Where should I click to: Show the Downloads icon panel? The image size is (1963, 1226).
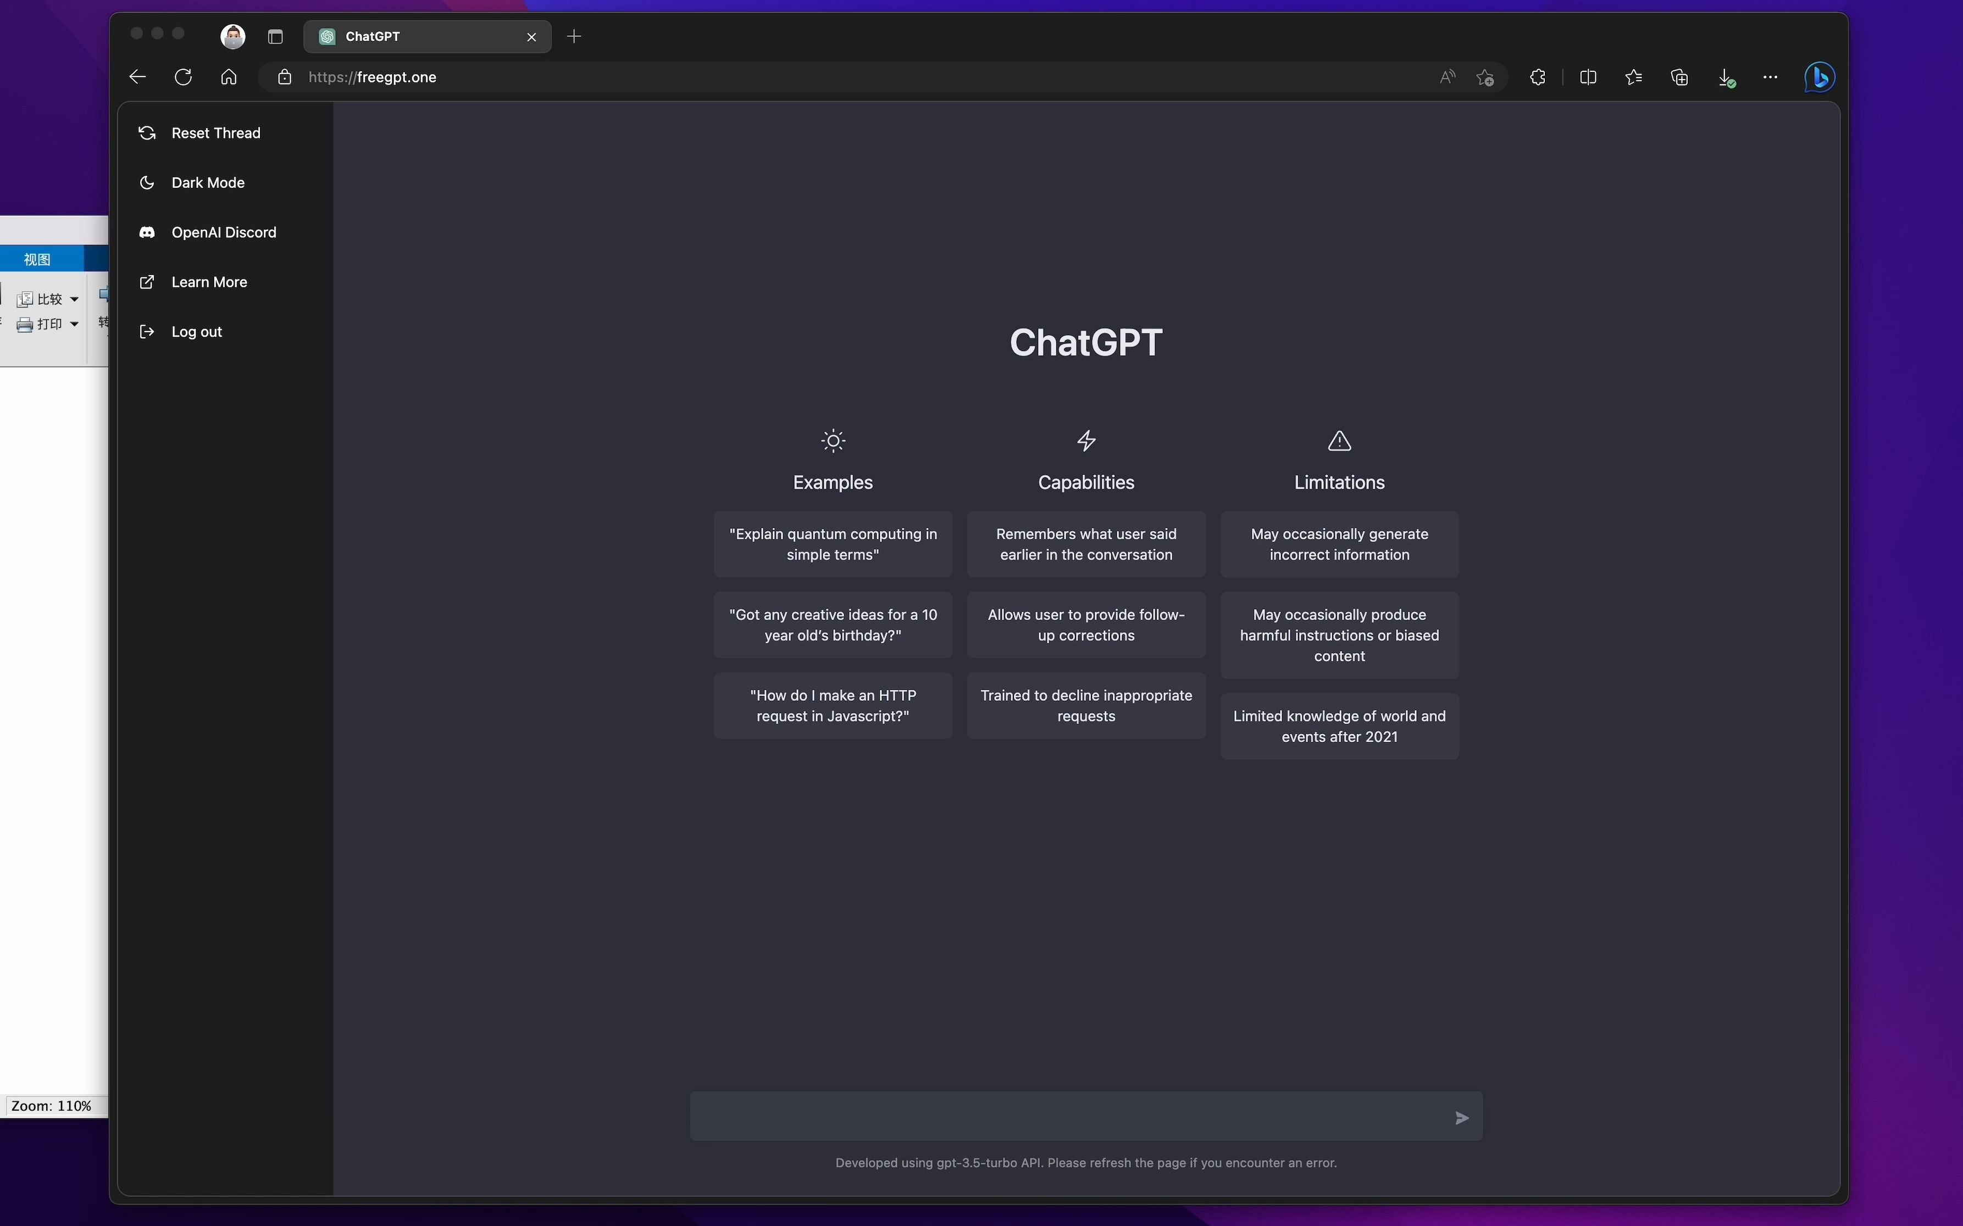tap(1726, 78)
